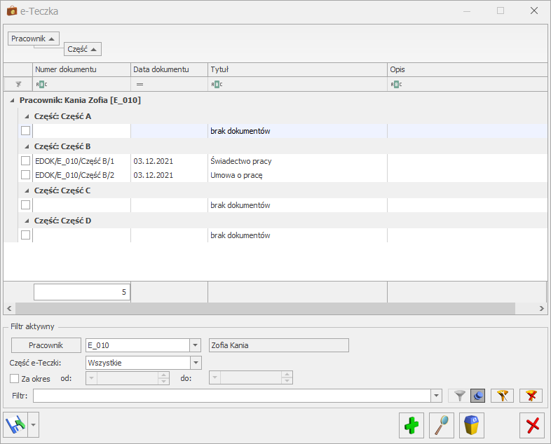Check the box for Umowa o pracę row
This screenshot has width=551, height=444.
[x=26, y=174]
